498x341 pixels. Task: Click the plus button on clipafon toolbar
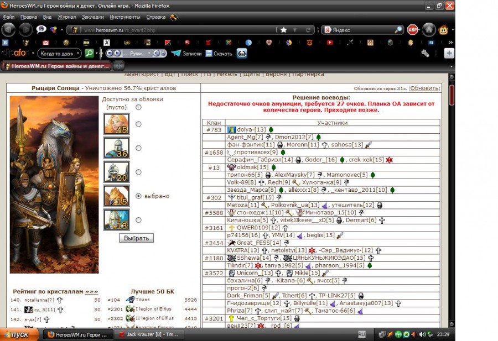[x=449, y=53]
